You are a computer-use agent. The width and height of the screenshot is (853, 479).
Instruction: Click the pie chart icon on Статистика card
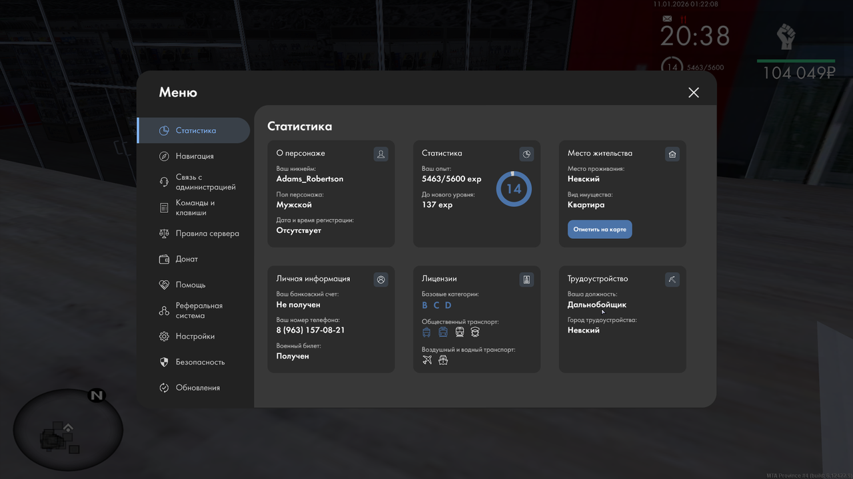point(526,154)
